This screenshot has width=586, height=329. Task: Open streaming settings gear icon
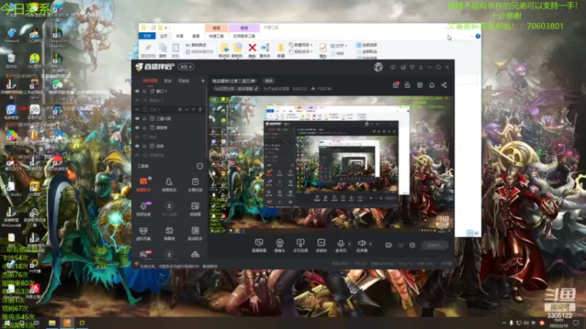click(x=412, y=245)
